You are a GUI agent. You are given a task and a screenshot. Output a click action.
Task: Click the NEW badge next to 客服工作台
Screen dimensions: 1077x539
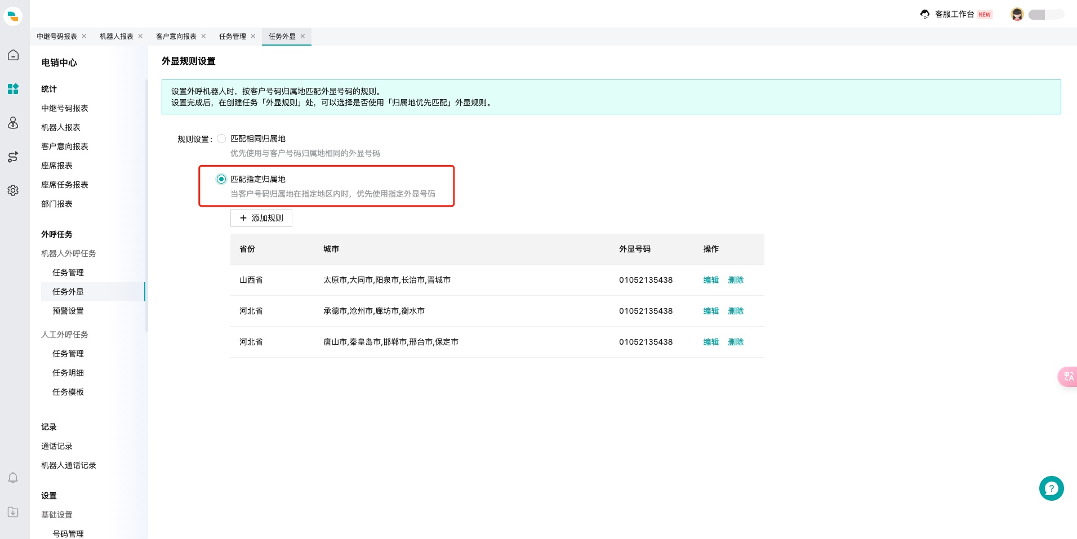(985, 15)
